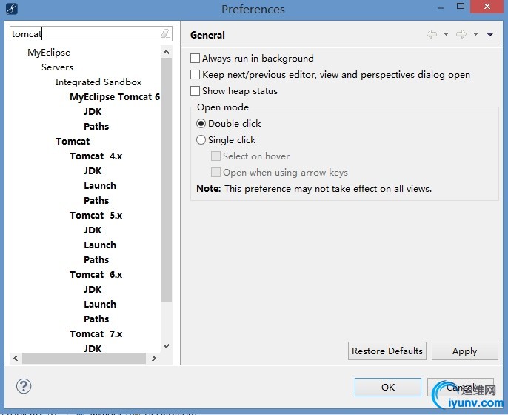Open back history dropdown arrow

(x=446, y=34)
